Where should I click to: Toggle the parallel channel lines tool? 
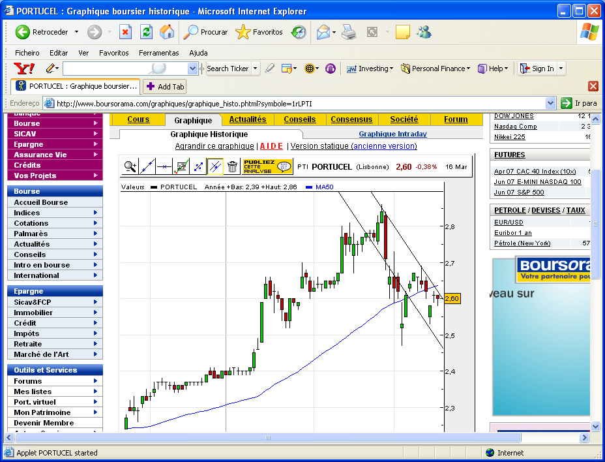coord(215,167)
